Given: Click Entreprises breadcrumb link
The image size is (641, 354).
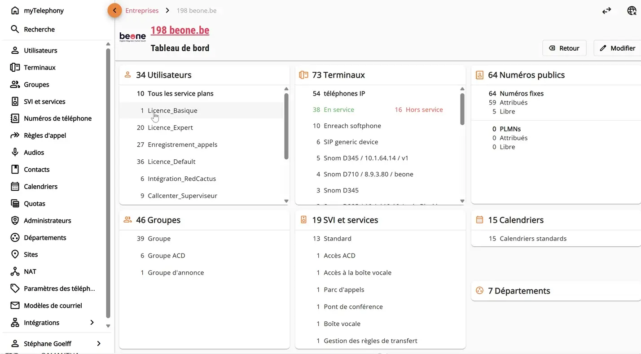Looking at the screenshot, I should (142, 10).
